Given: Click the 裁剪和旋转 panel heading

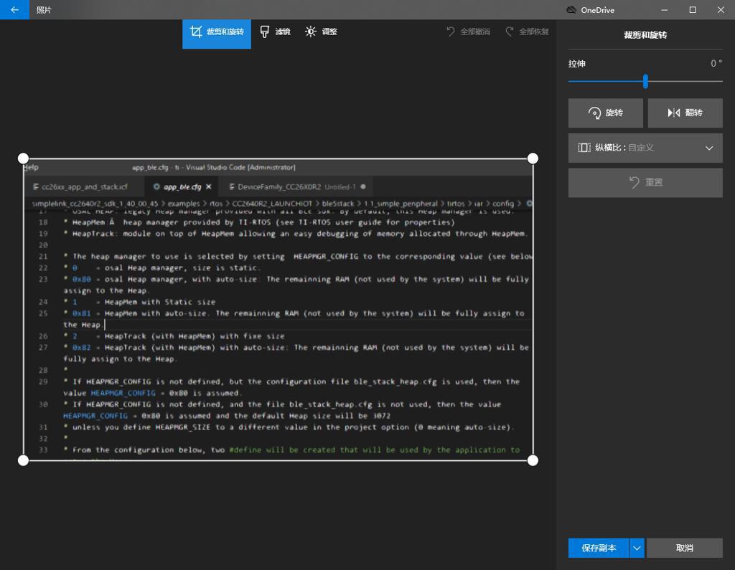Looking at the screenshot, I should [645, 35].
